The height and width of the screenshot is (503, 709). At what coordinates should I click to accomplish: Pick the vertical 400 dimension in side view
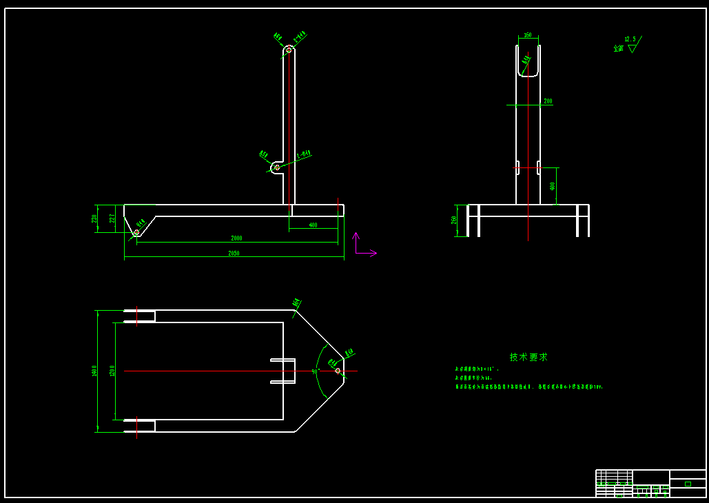click(552, 186)
